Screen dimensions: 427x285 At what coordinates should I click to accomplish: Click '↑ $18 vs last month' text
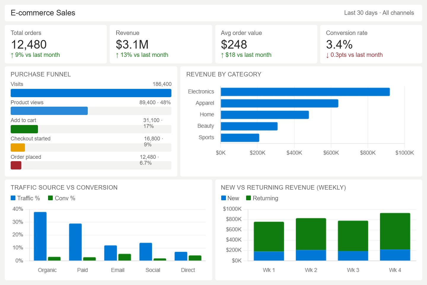tap(246, 55)
